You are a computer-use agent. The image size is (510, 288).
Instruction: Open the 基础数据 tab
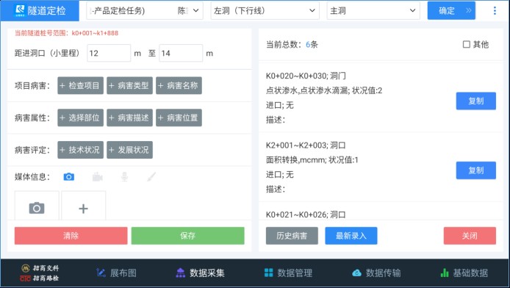tap(464, 273)
